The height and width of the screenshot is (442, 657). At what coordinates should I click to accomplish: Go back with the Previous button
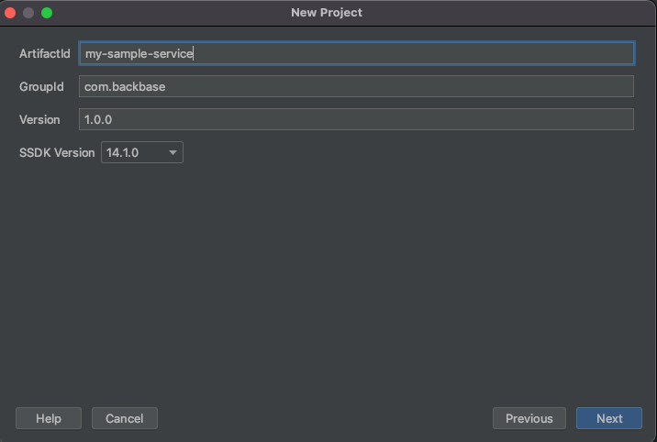[529, 418]
